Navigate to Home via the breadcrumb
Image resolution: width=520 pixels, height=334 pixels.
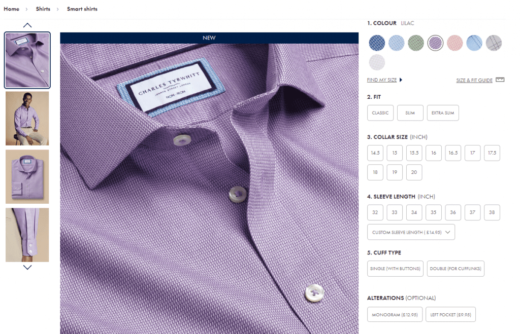11,9
